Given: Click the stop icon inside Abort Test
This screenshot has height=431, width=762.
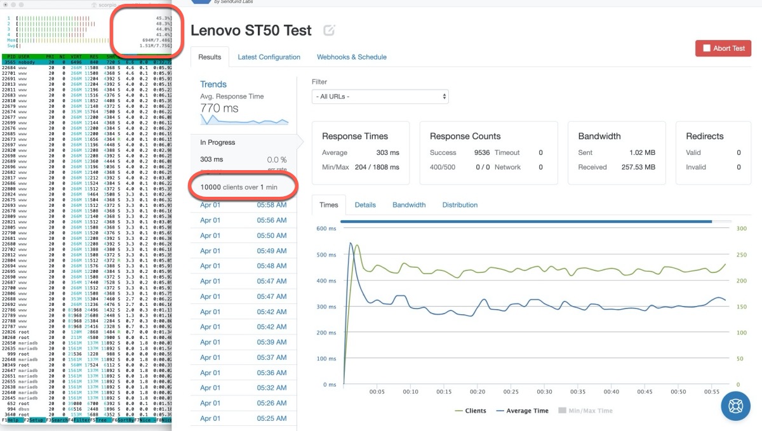Looking at the screenshot, I should 707,48.
